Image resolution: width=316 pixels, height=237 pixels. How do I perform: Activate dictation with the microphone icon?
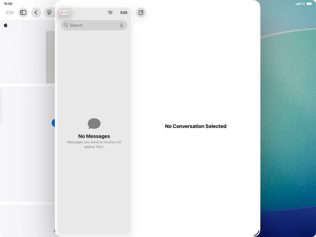(x=122, y=25)
